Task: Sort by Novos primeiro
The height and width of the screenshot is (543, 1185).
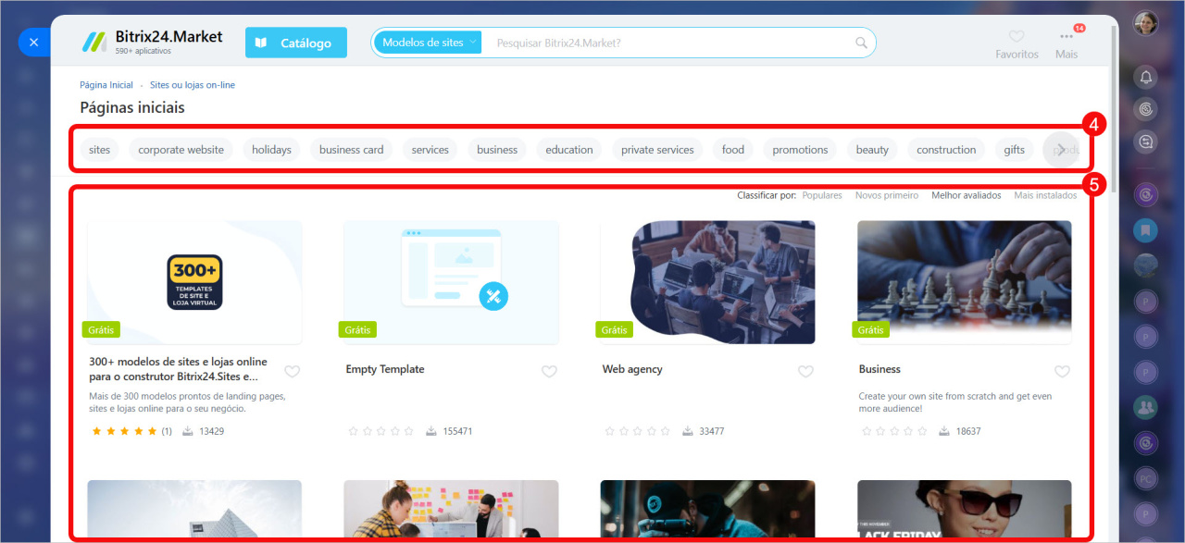Action: (x=887, y=195)
